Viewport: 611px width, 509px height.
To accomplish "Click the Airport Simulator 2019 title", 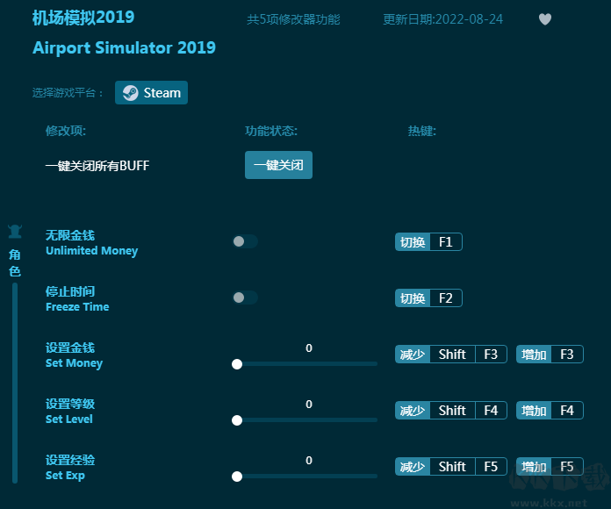I will click(x=124, y=48).
